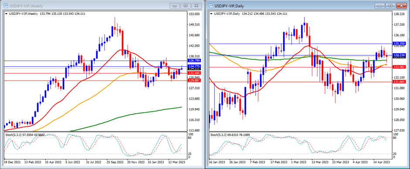The image size is (410, 169).
Task: Select the 135.350 blue price label
Action: pos(399,44)
